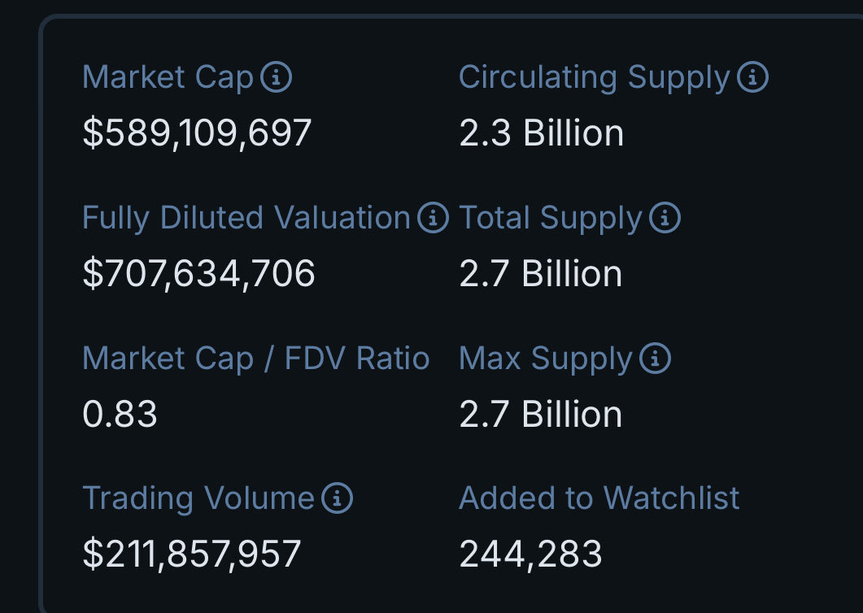Click the Fully Diluted Valuation label

point(246,218)
